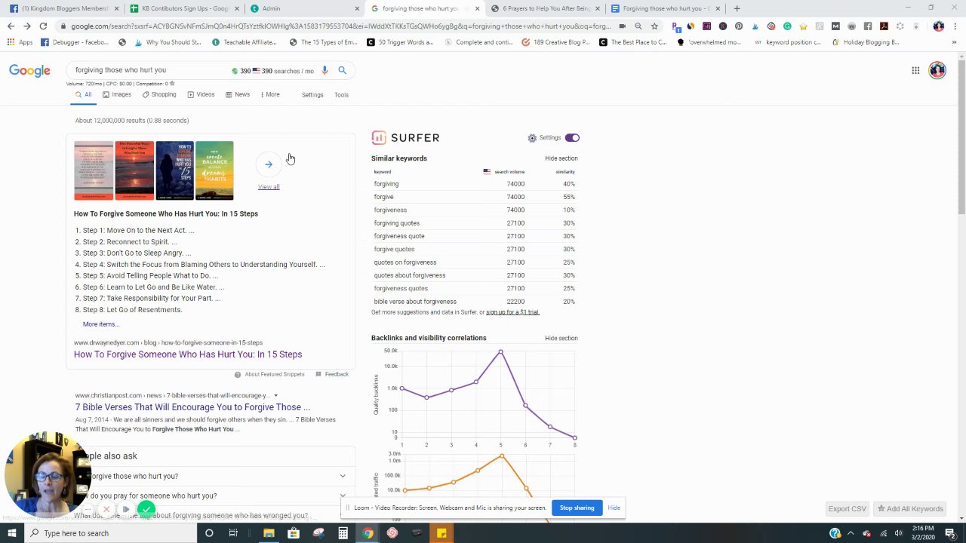Screen dimensions: 966x543
Task: Open Cortana from the taskbar circle
Action: pos(209,533)
